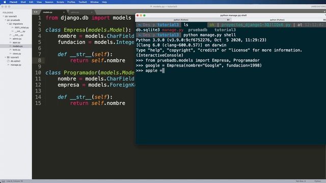Click the from pruebadb.models import line
The width and height of the screenshot is (326, 183).
point(198,60)
